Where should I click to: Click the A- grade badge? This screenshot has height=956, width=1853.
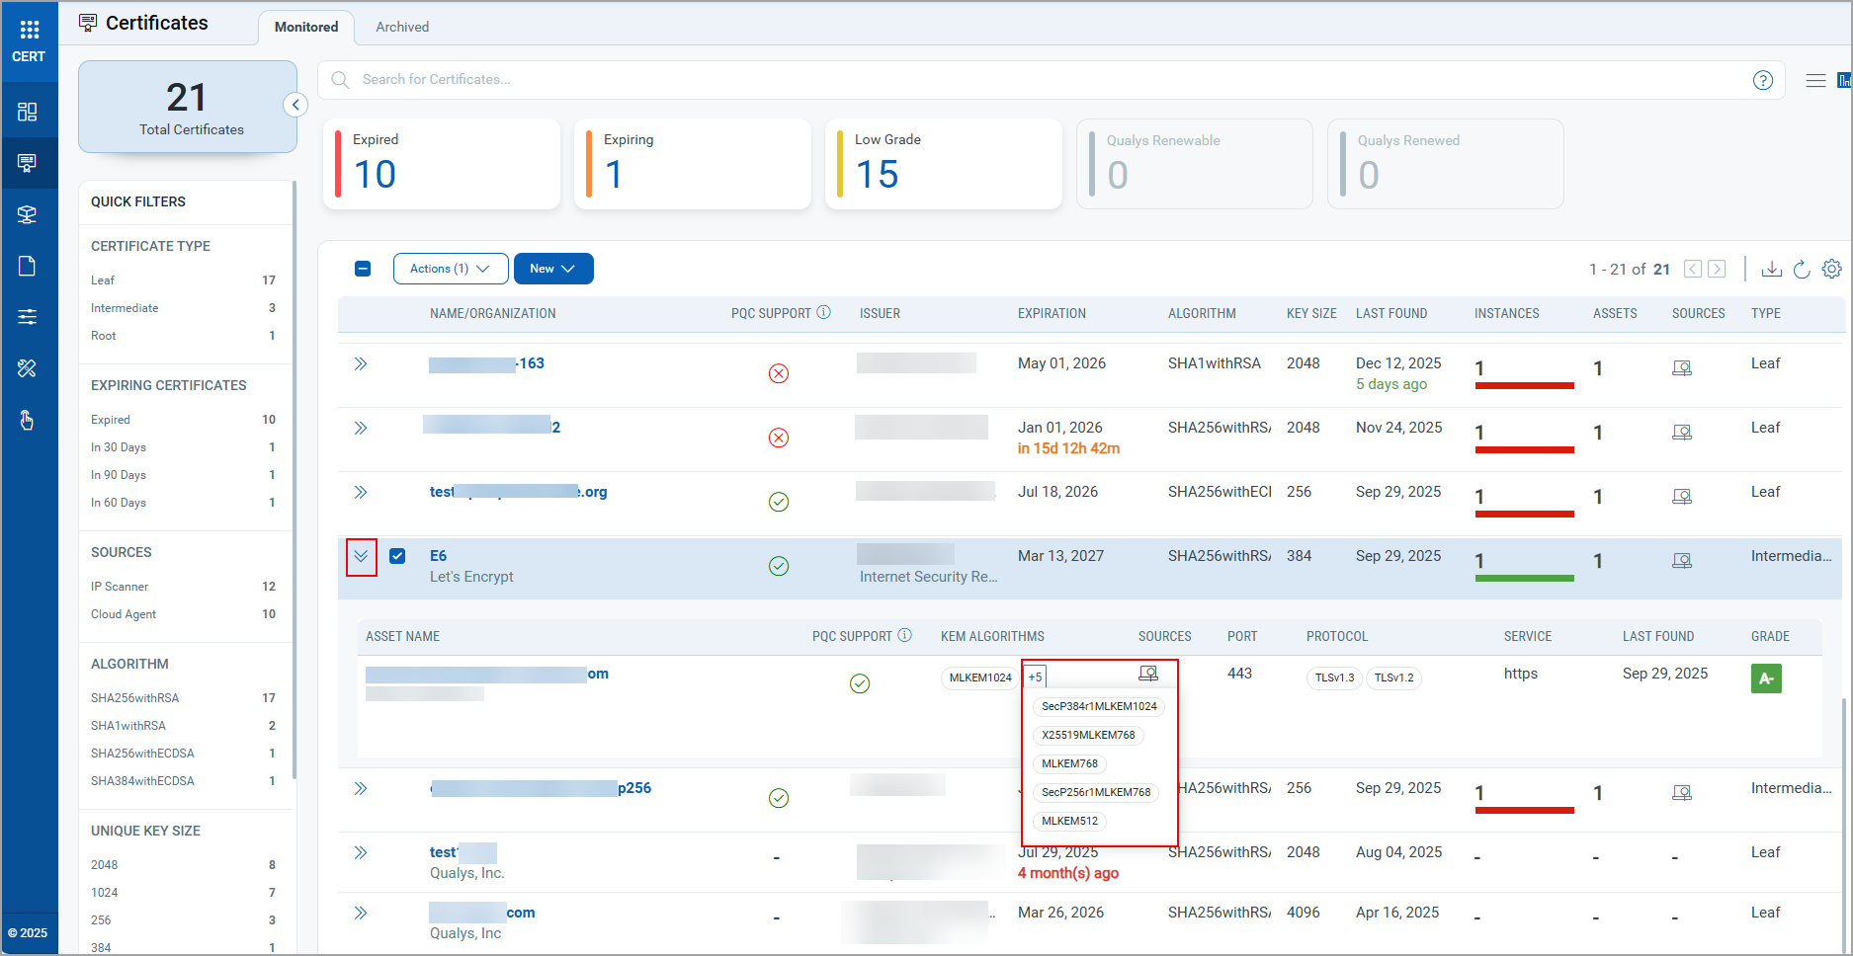(1765, 678)
